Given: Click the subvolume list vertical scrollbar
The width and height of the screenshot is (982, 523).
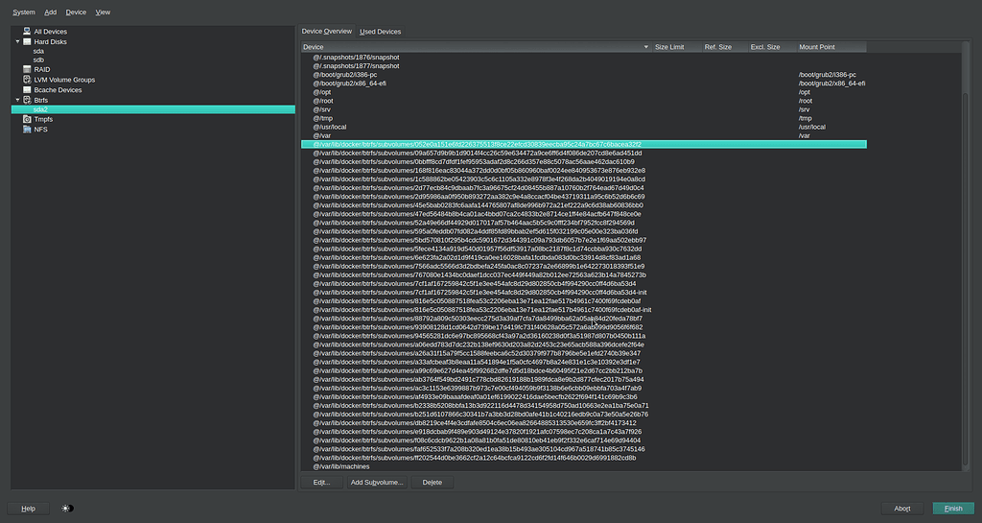Looking at the screenshot, I should point(966,259).
